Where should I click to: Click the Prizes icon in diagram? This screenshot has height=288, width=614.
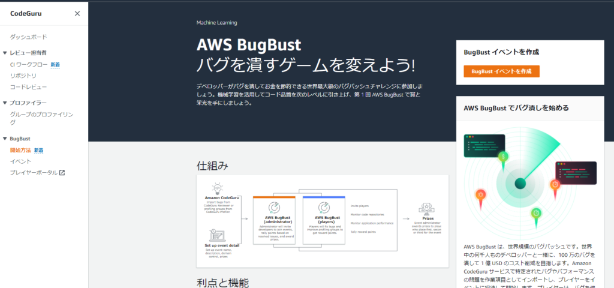coord(427,209)
